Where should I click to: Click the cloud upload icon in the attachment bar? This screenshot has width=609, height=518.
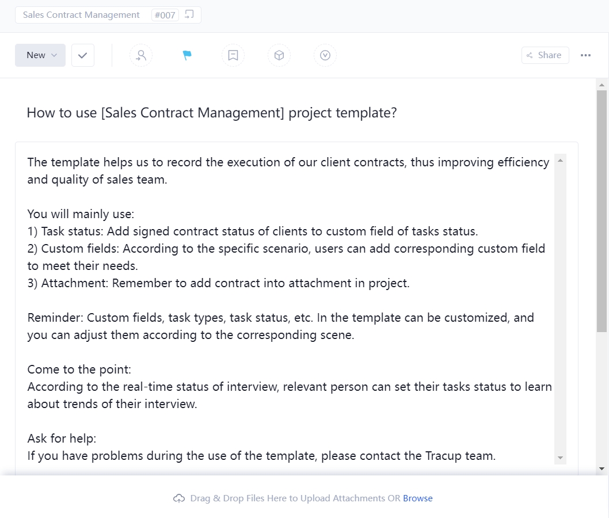pyautogui.click(x=179, y=498)
